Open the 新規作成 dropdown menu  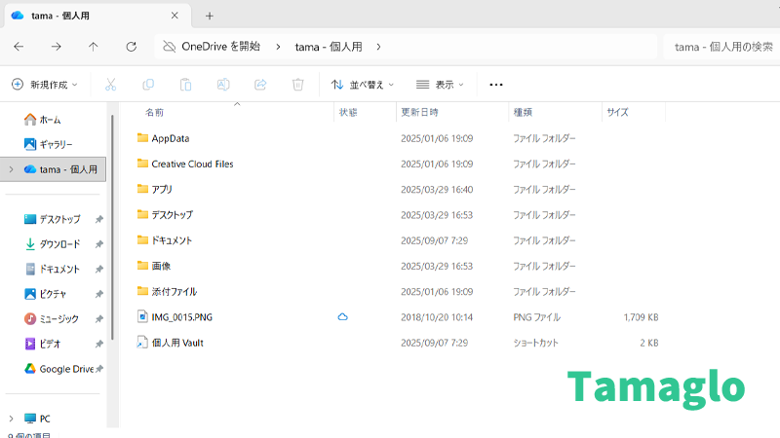(45, 85)
